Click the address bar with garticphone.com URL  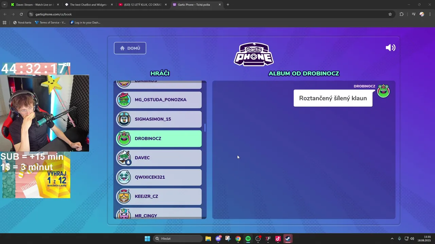click(211, 14)
